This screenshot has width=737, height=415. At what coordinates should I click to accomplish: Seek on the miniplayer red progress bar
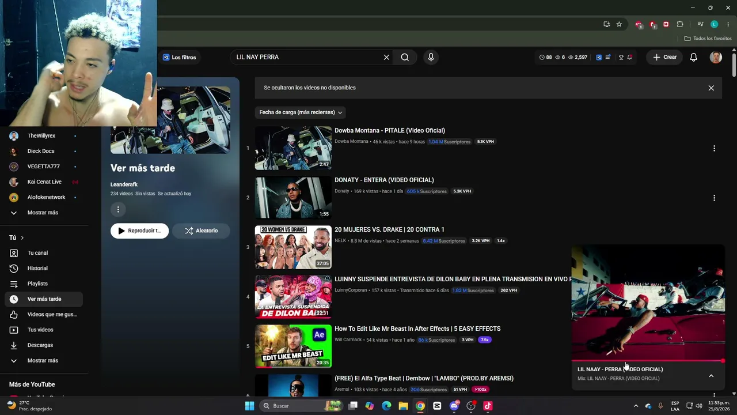pos(648,361)
